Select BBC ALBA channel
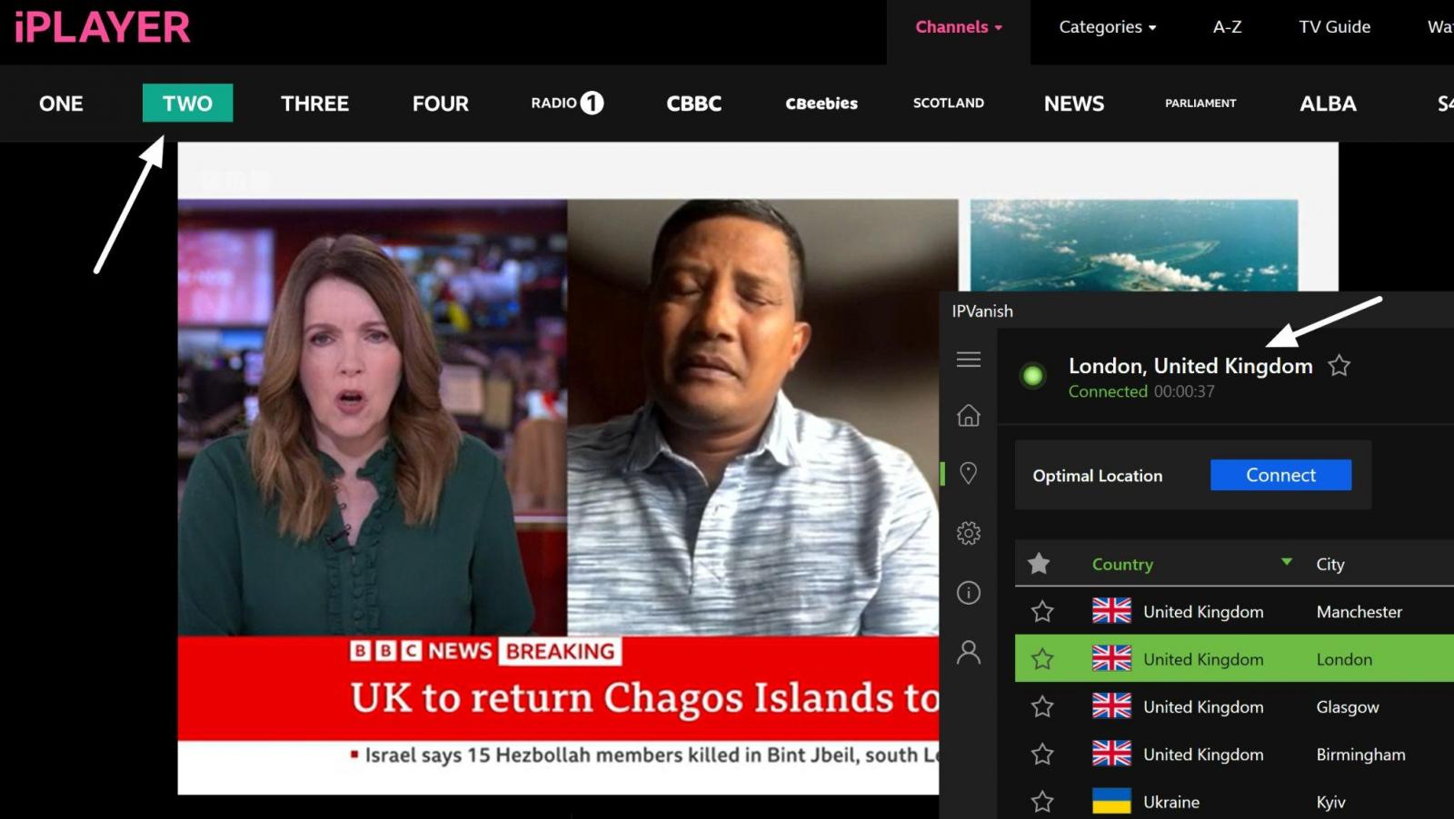Image resolution: width=1454 pixels, height=819 pixels. [x=1328, y=104]
